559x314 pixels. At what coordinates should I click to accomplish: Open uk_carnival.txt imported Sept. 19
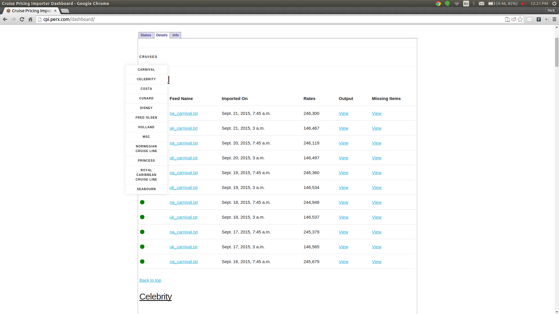click(x=184, y=188)
